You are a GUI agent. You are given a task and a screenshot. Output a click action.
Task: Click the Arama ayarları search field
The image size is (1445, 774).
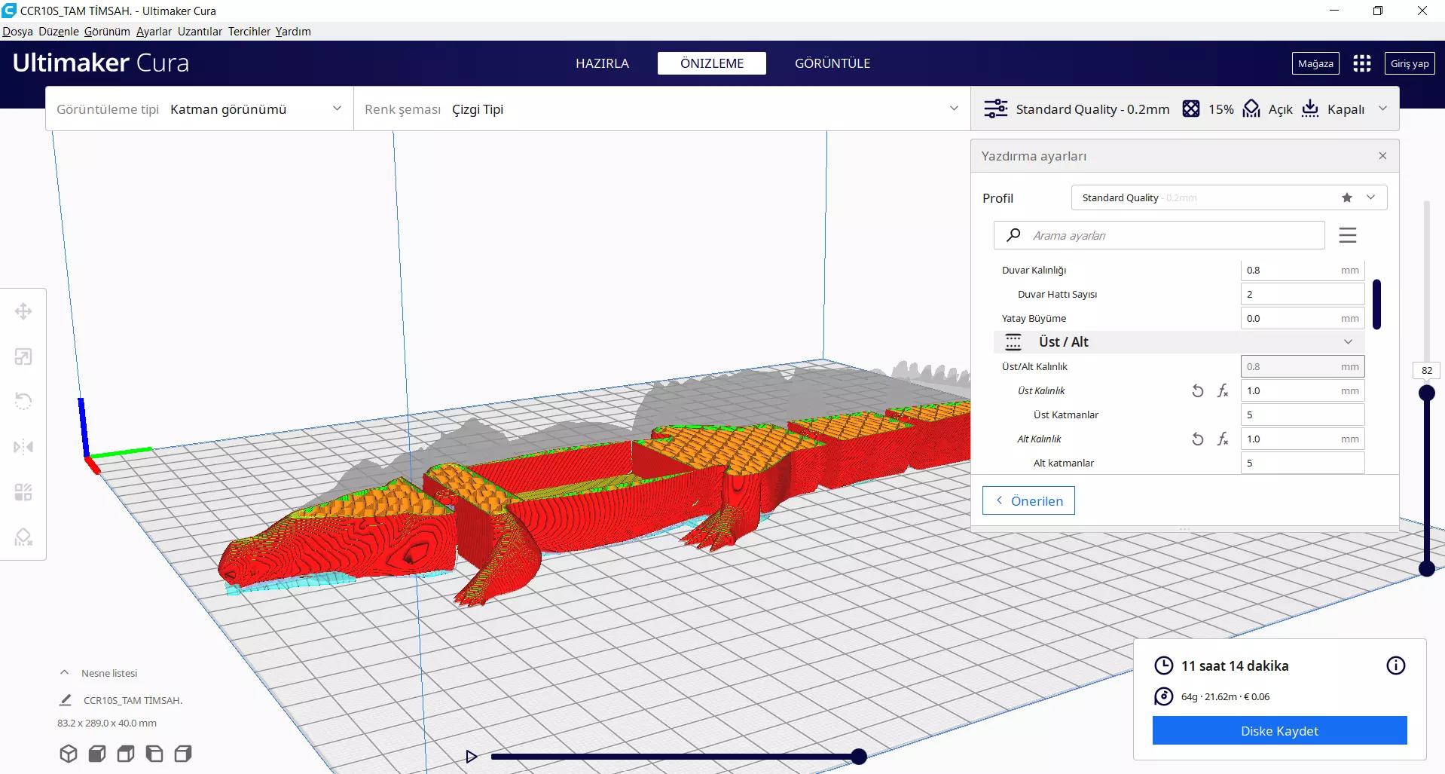(1159, 235)
